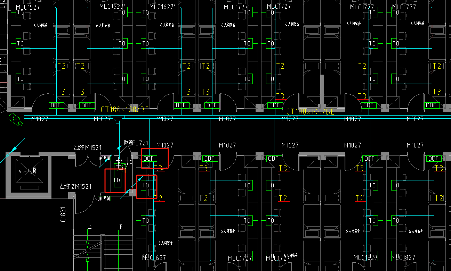Select the green security camera symbol
Viewport: 451px width, 271px height.
coord(15,119)
